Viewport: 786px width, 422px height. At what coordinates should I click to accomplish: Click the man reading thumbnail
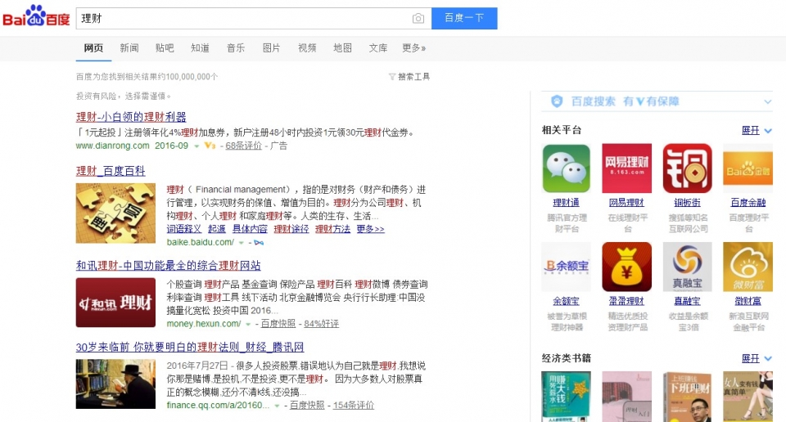[x=115, y=384]
